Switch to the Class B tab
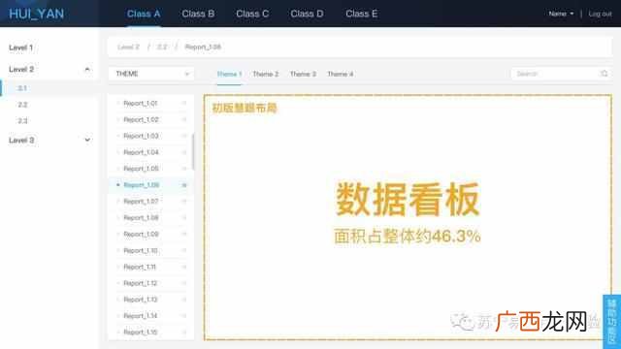 (x=198, y=14)
